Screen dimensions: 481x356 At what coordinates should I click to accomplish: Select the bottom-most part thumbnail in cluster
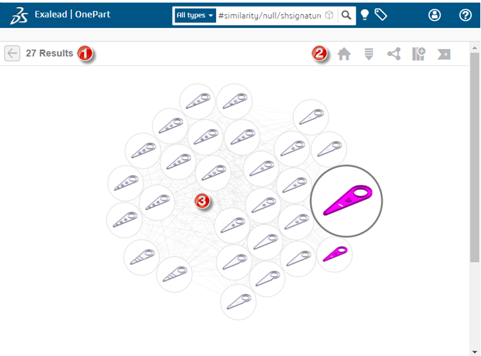[238, 302]
